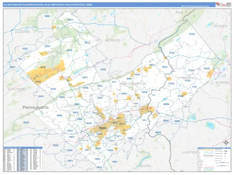The image size is (234, 175).
Task: Click ZIP code 08848 label
Action: 158,133
